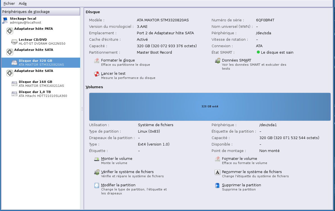Click the Formater le volume icon
The image size is (335, 211).
pyautogui.click(x=217, y=159)
